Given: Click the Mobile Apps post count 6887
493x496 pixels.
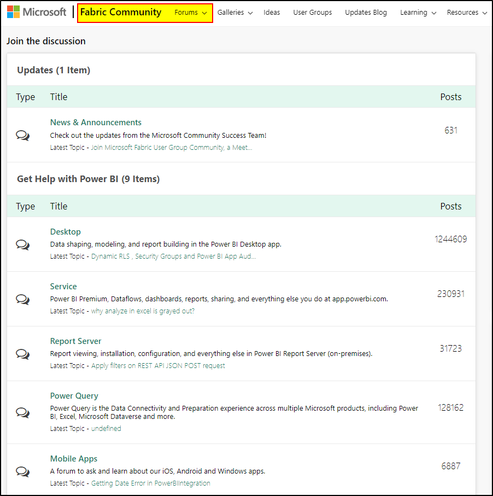Looking at the screenshot, I should coord(451,466).
